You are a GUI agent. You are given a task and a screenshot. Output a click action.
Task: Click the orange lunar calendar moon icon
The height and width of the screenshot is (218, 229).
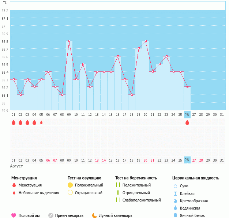tap(95, 215)
